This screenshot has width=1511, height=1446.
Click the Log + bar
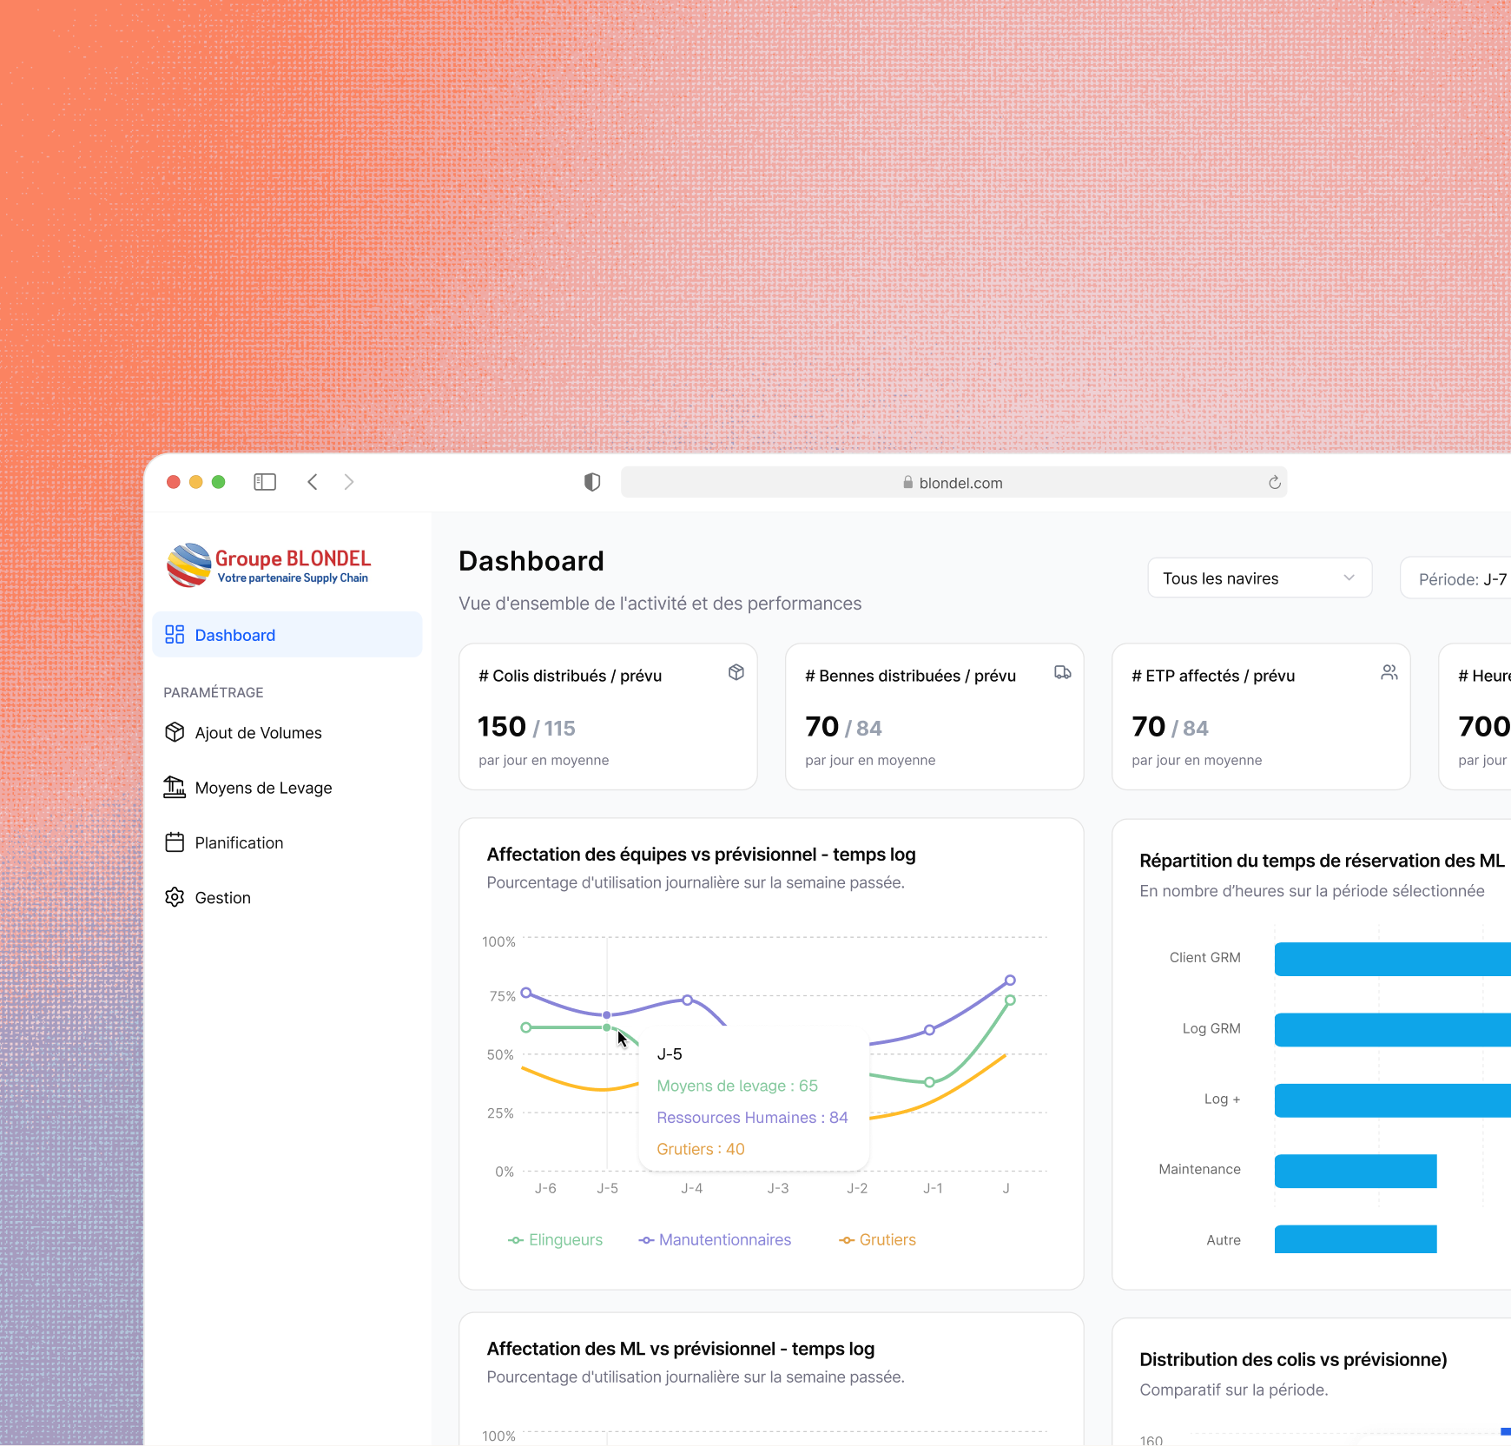[x=1393, y=1100]
